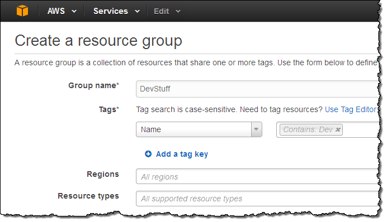
Task: Open the Name tag key combo box
Action: pos(199,129)
